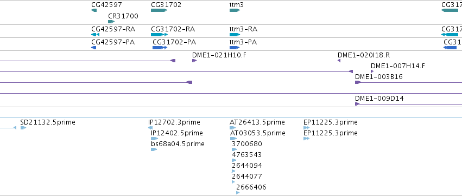Click the CG31702-RA transcript glyph

pyautogui.click(x=160, y=35)
